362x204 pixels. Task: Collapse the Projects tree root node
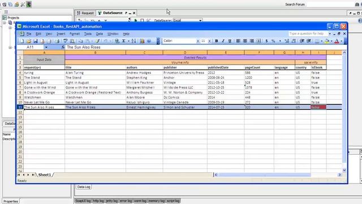click(5, 23)
